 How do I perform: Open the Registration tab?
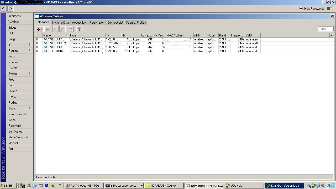coord(97,23)
